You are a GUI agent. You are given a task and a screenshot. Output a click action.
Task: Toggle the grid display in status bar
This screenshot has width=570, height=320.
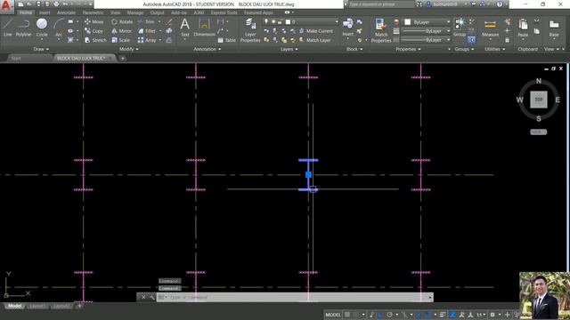[347, 315]
